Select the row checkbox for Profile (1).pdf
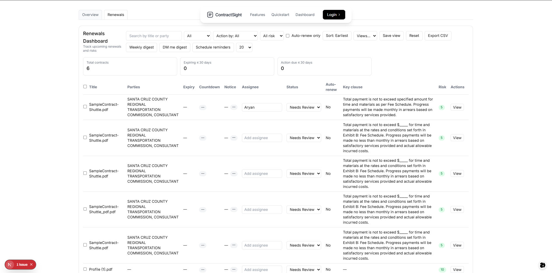Screen dimensions: 552x273 coord(85,269)
